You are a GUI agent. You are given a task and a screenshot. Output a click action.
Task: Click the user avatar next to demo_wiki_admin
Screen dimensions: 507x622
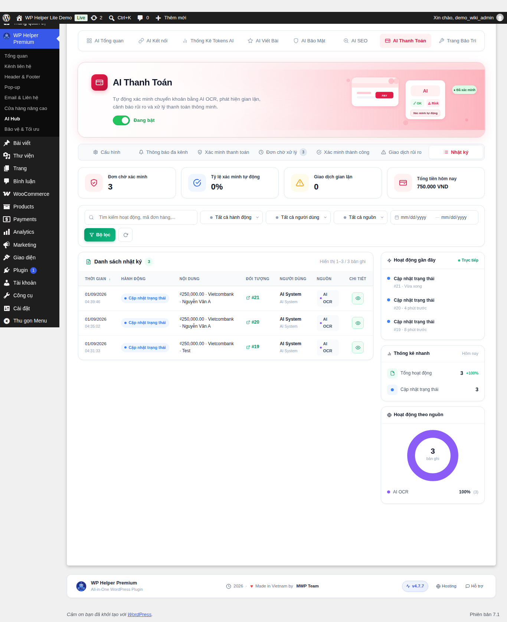click(x=500, y=17)
